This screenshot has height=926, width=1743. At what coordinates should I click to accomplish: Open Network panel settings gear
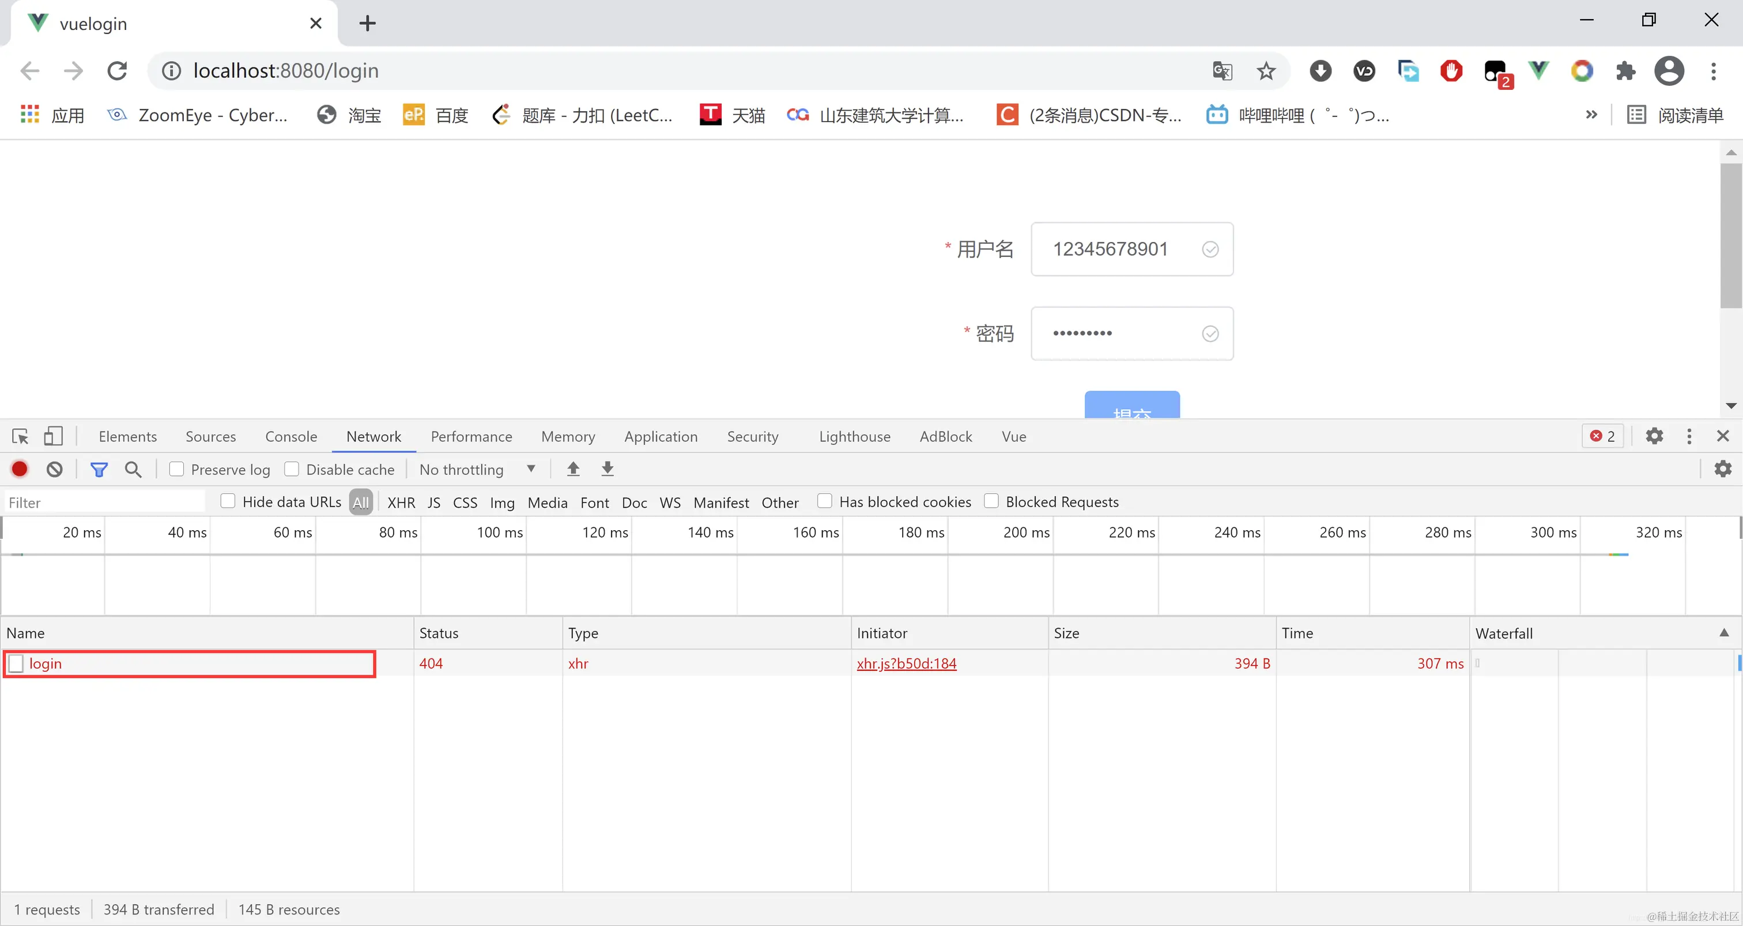1723,468
